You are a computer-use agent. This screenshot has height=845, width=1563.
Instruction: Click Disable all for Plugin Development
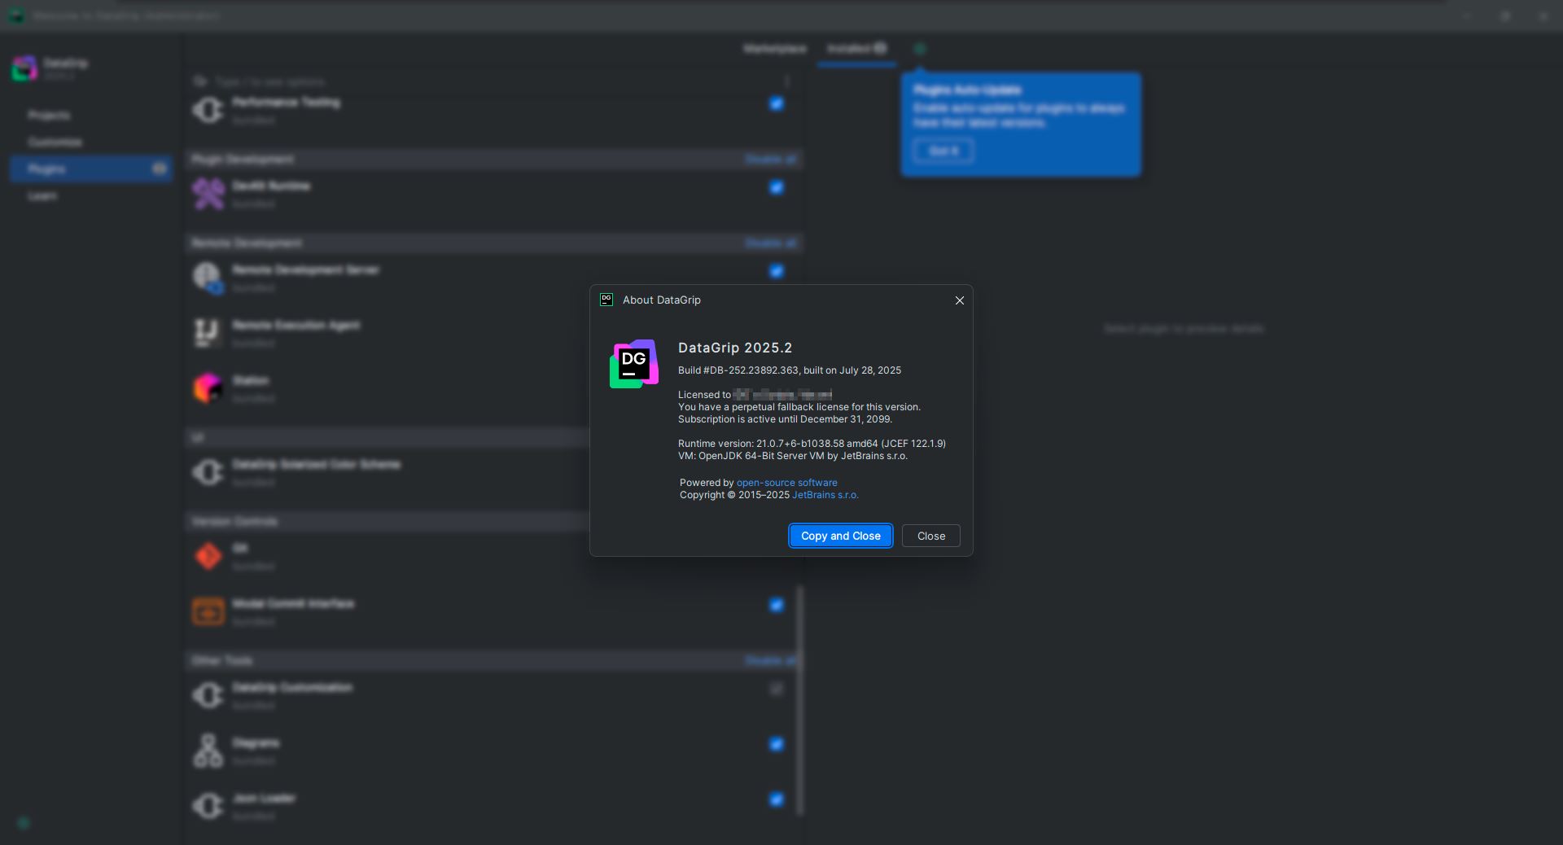pyautogui.click(x=770, y=159)
